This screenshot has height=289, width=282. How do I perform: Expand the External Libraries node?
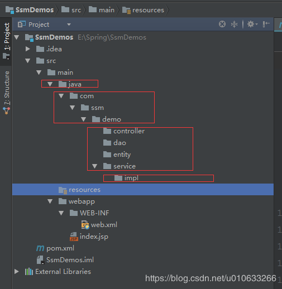tap(17, 272)
